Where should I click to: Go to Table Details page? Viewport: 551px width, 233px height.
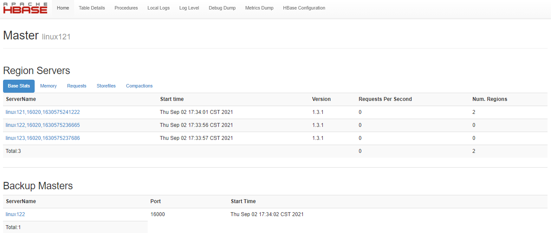point(92,8)
